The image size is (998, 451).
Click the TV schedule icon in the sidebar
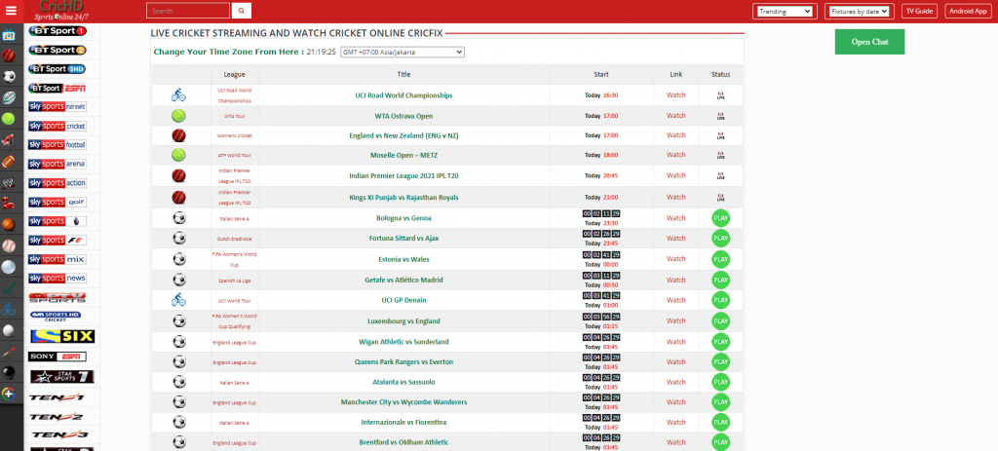coord(9,35)
